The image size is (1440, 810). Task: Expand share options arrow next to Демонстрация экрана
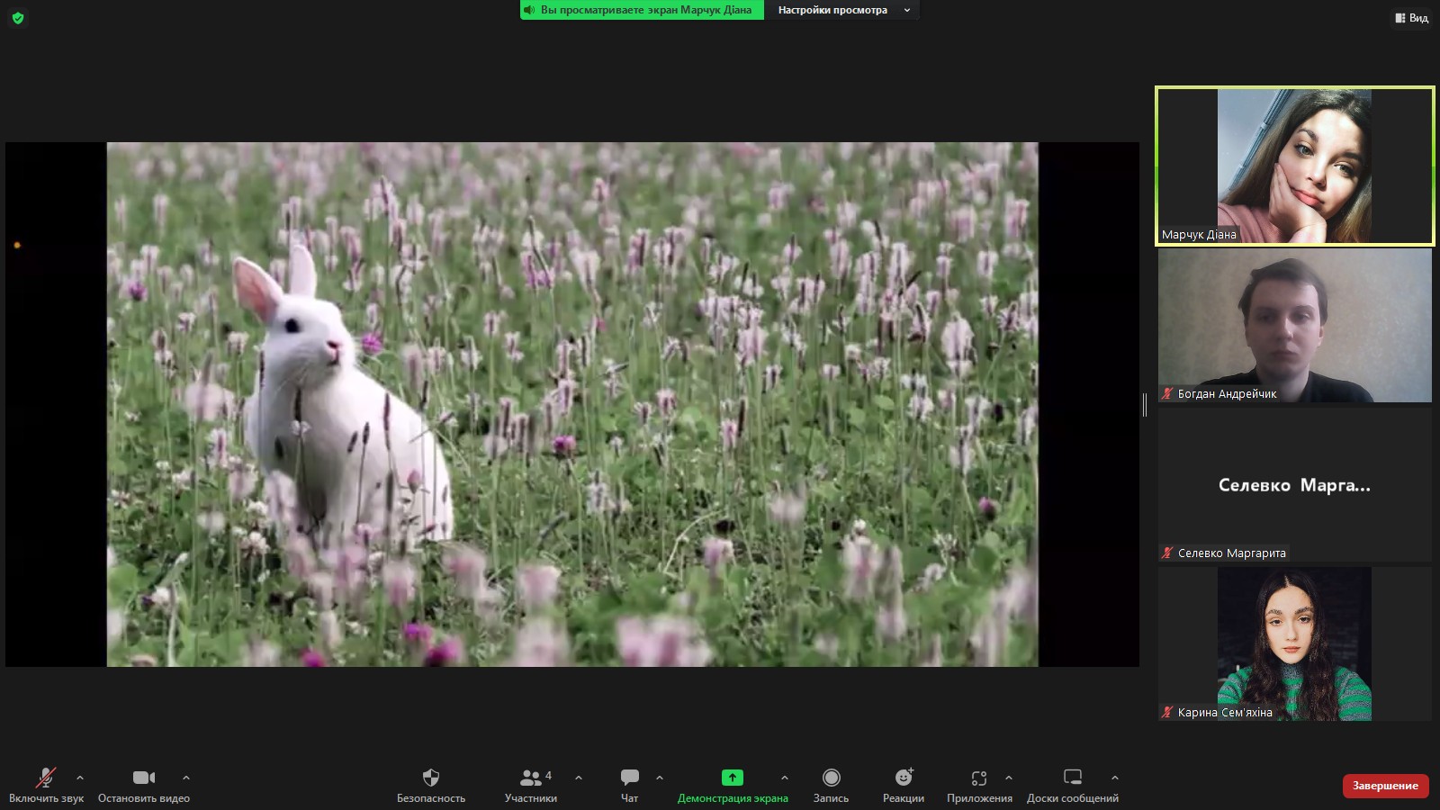(x=785, y=778)
